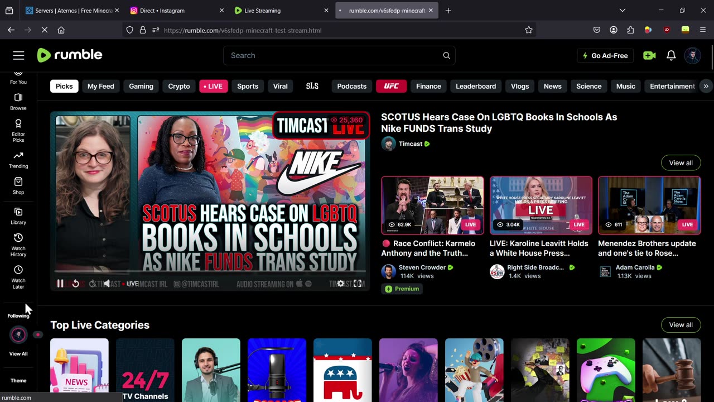Select the LIVE category chip
The width and height of the screenshot is (714, 402).
tap(214, 86)
